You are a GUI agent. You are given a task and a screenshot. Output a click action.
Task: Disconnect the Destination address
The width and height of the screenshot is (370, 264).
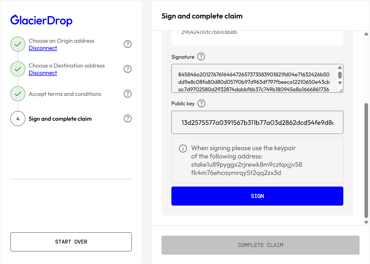(43, 73)
